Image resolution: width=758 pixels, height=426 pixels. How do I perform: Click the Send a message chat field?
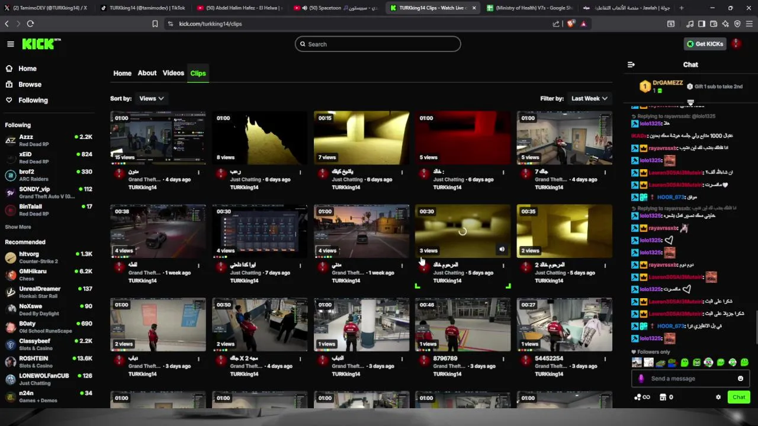coord(691,379)
